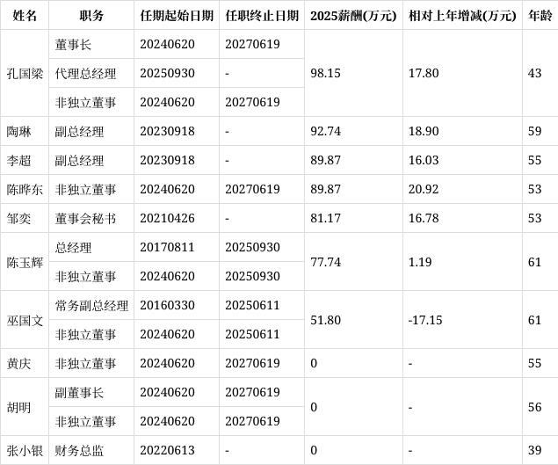Click the 副董事长 position cell
558x465 pixels.
[x=91, y=392]
